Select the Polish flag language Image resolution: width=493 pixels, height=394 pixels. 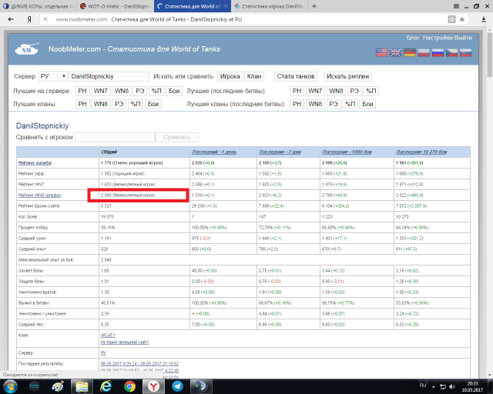(x=424, y=52)
